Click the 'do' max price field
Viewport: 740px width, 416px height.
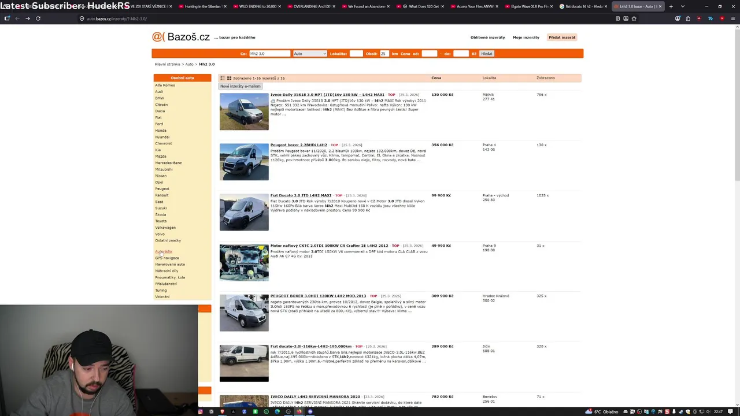(x=461, y=54)
